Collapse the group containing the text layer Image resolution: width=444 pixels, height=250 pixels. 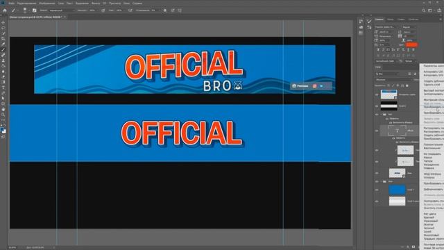pos(381,115)
